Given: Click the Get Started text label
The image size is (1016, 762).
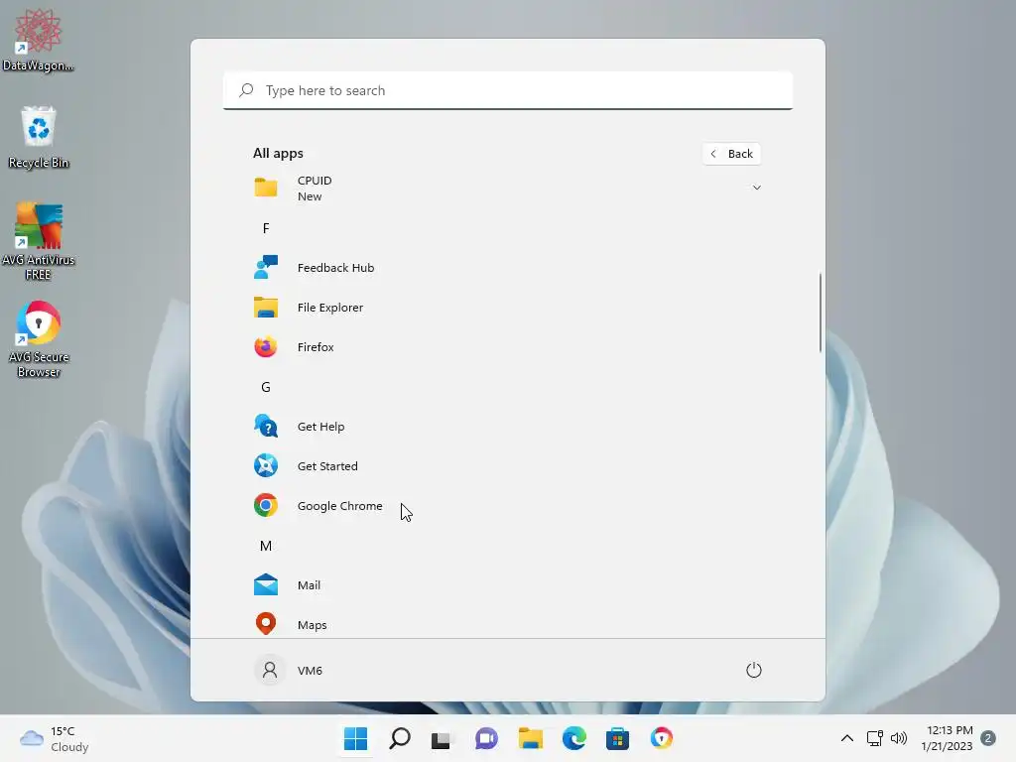Looking at the screenshot, I should [327, 466].
